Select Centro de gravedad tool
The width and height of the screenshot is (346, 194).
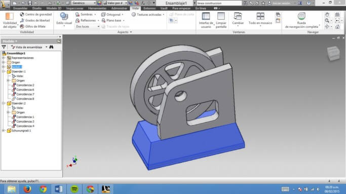(x=36, y=14)
